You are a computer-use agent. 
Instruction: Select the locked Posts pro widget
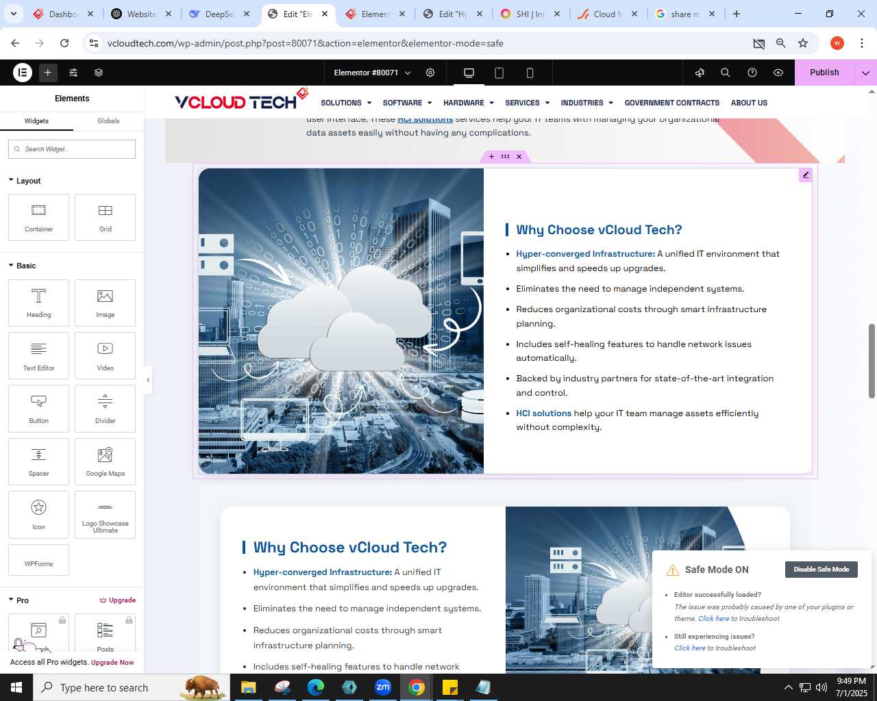tap(105, 633)
